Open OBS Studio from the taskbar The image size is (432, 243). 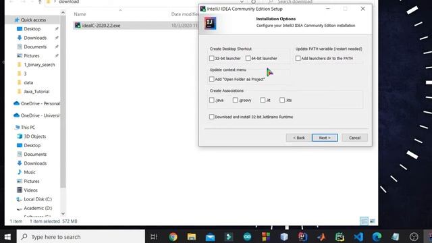[x=414, y=237]
